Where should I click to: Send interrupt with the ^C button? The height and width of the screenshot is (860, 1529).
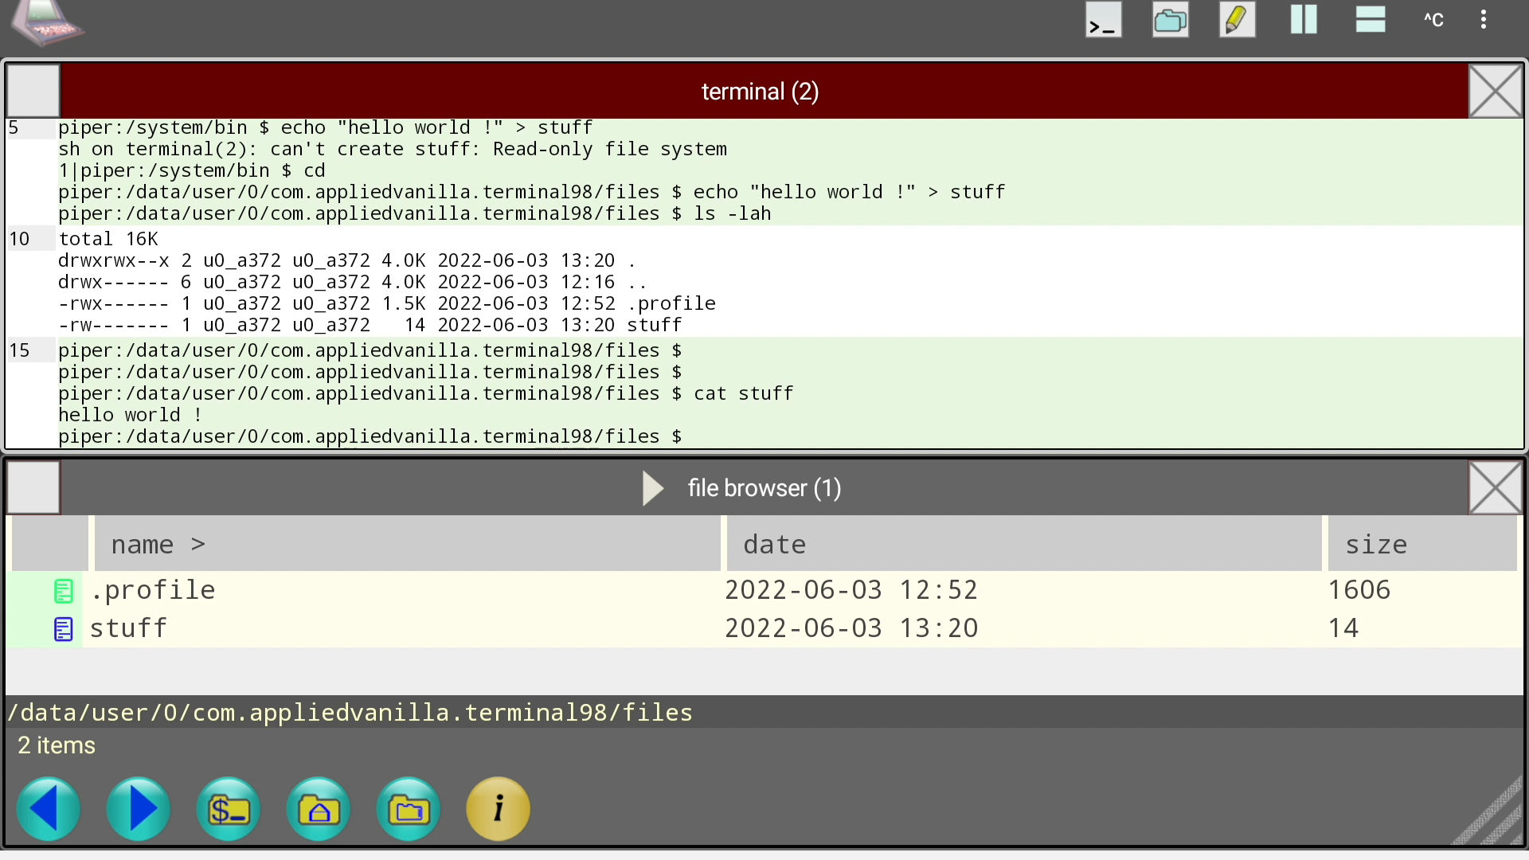(x=1433, y=20)
